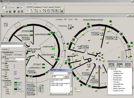Toggle the HP Parent green indicator

pyautogui.click(x=43, y=64)
